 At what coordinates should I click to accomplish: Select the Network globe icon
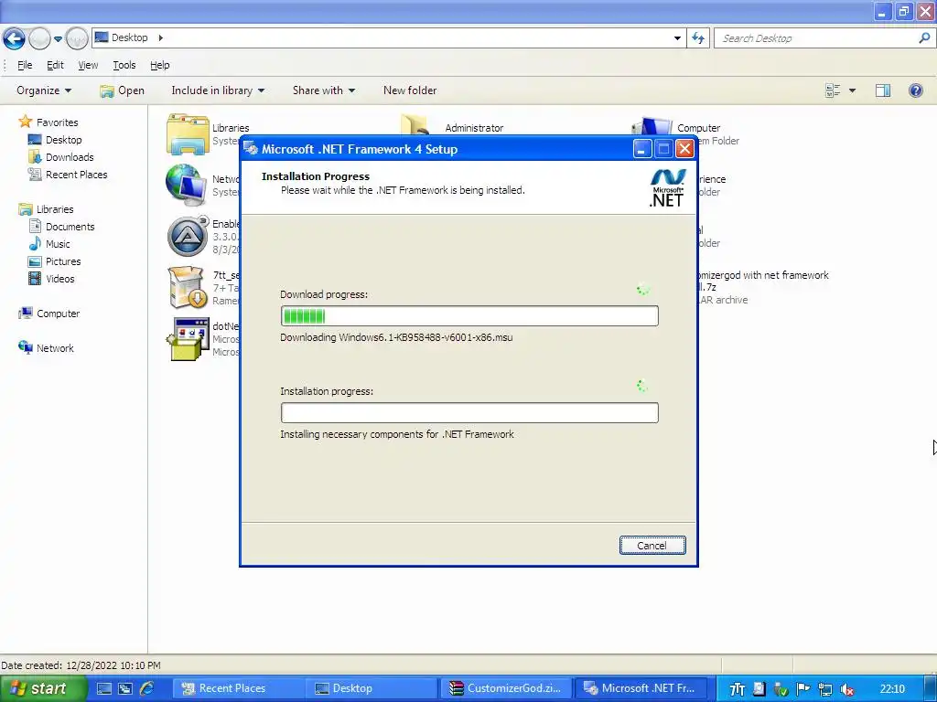(187, 185)
